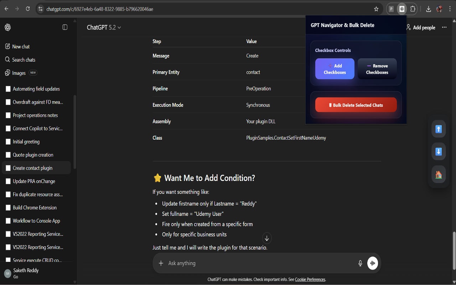Screen dimensions: 456x285
Task: Click the plus icon in the message box
Action: pos(160,263)
